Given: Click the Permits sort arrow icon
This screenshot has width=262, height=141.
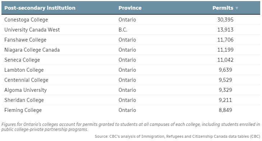Looking at the screenshot, I should pyautogui.click(x=236, y=8).
